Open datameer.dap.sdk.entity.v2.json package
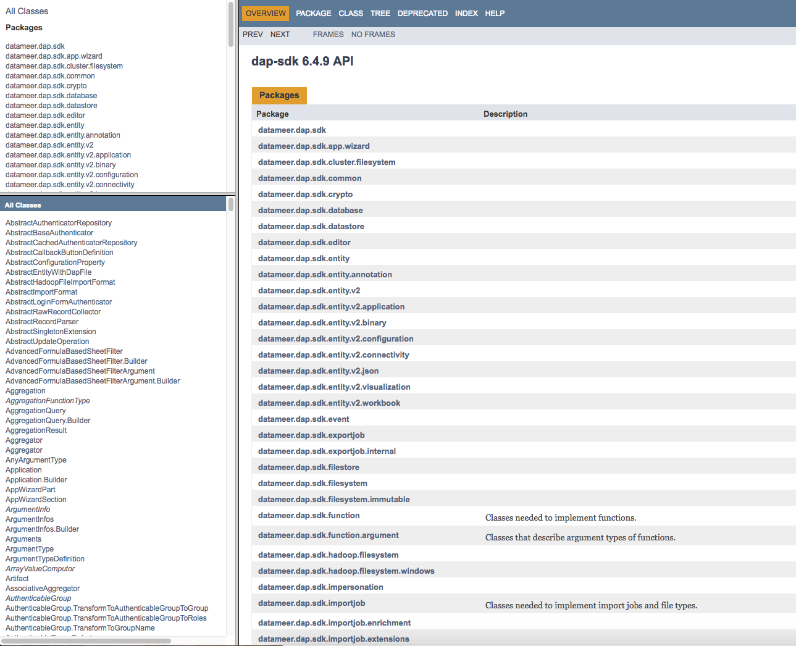 tap(319, 371)
